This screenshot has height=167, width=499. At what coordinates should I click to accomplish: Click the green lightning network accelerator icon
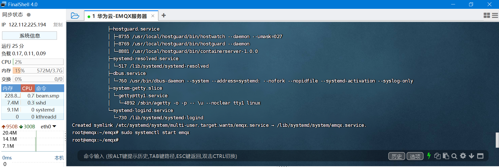(429, 156)
